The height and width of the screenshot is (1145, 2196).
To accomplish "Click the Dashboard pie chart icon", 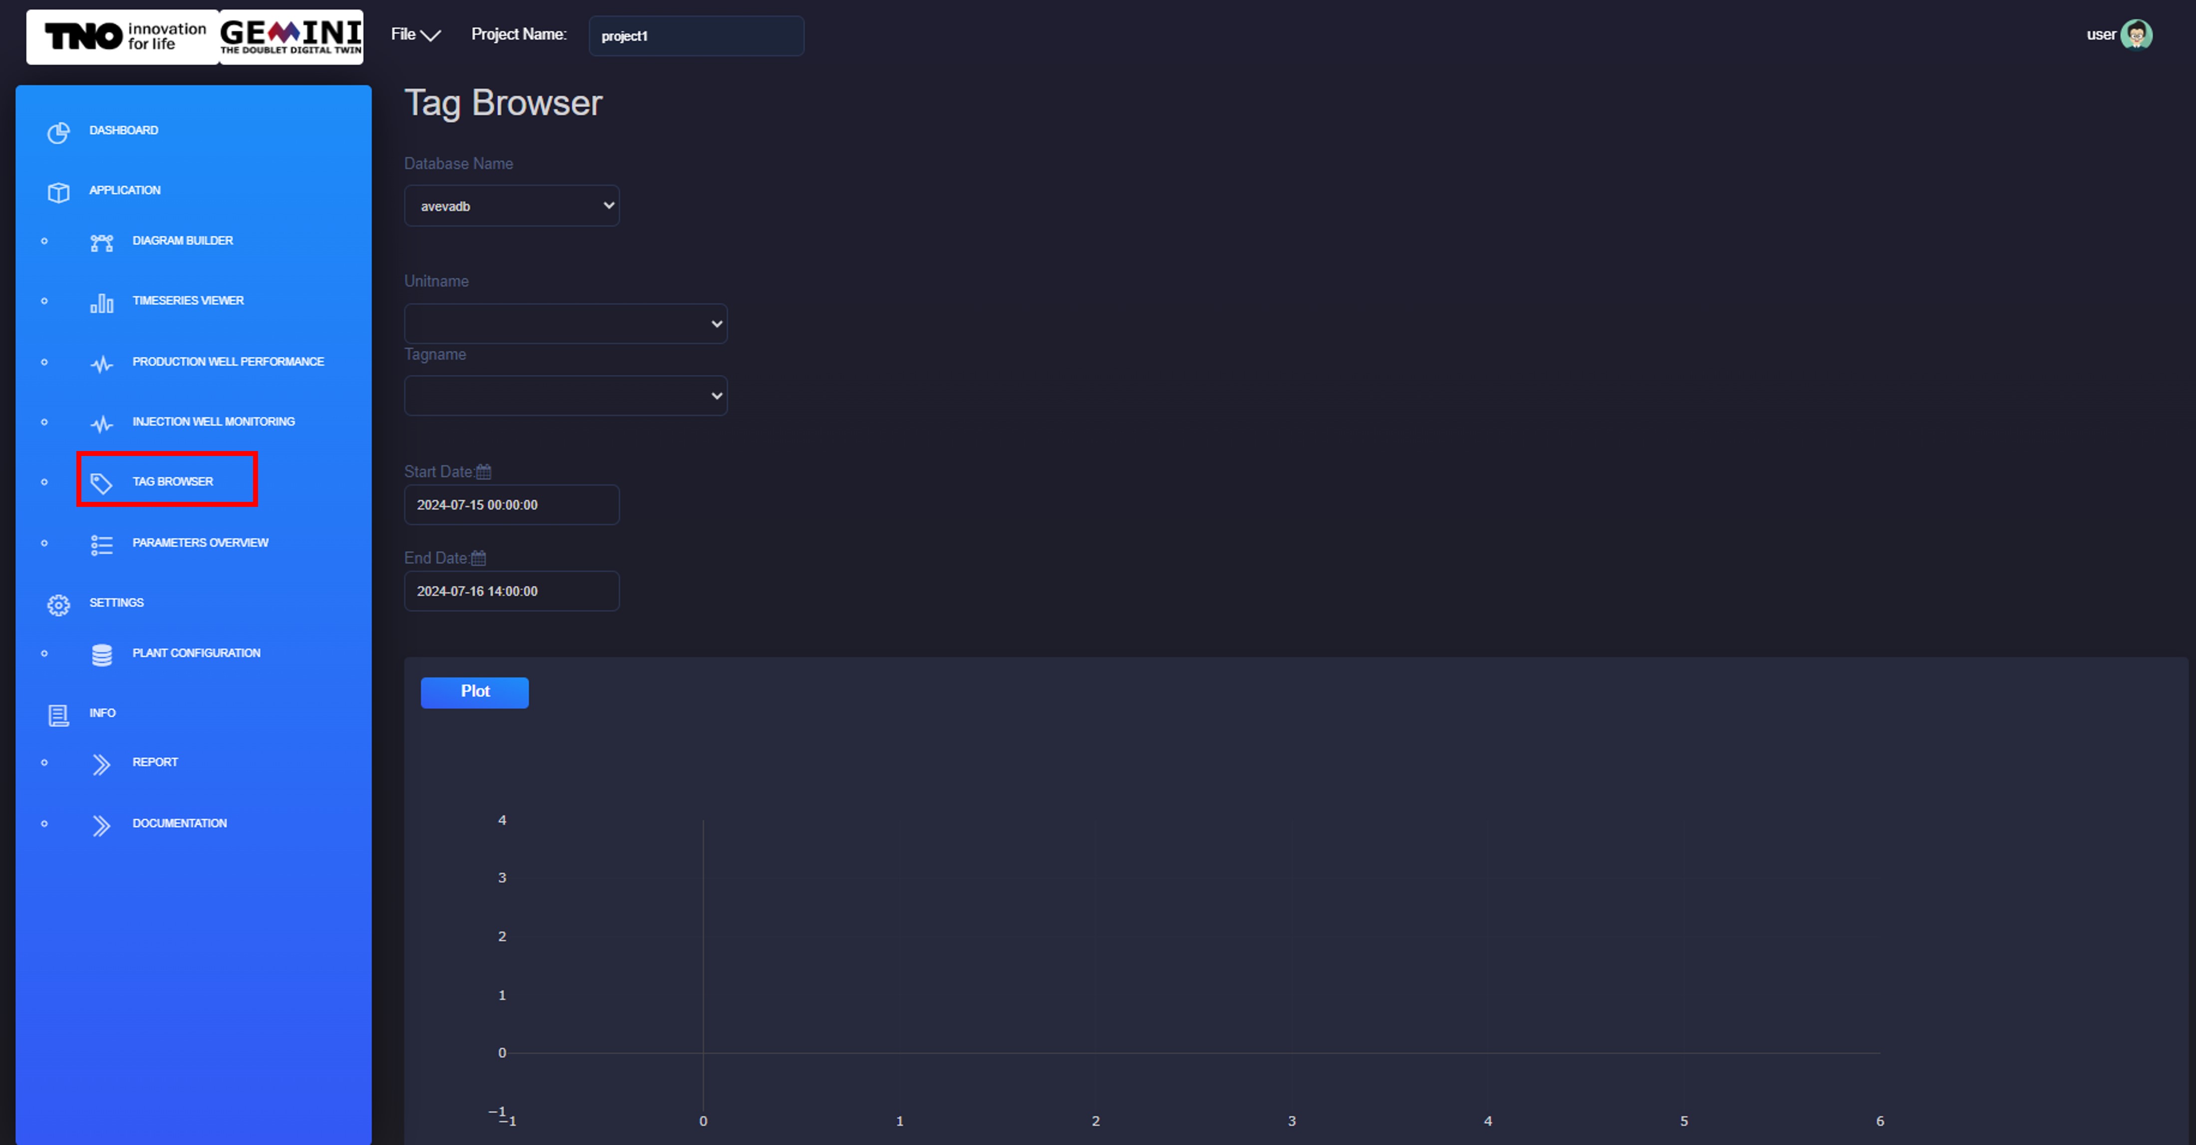I will [58, 133].
